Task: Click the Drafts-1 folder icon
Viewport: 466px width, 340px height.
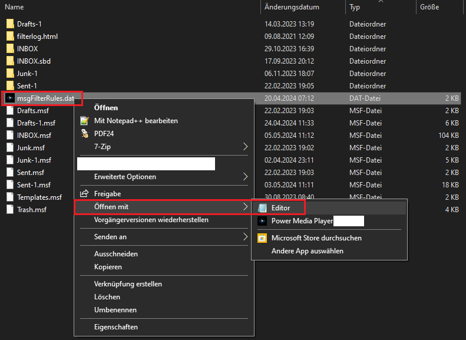Action: click(9, 24)
